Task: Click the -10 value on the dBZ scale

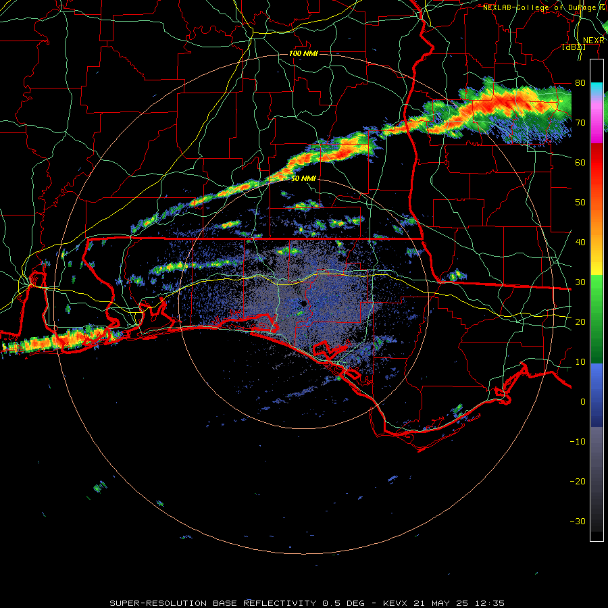Action: point(578,442)
